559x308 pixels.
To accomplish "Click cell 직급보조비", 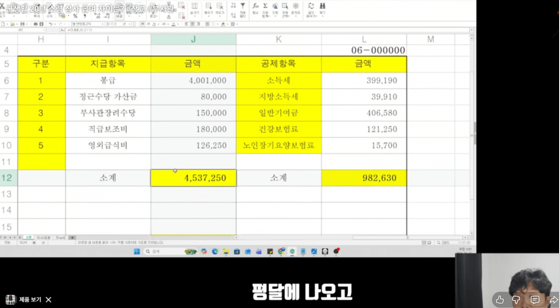I will pyautogui.click(x=108, y=129).
